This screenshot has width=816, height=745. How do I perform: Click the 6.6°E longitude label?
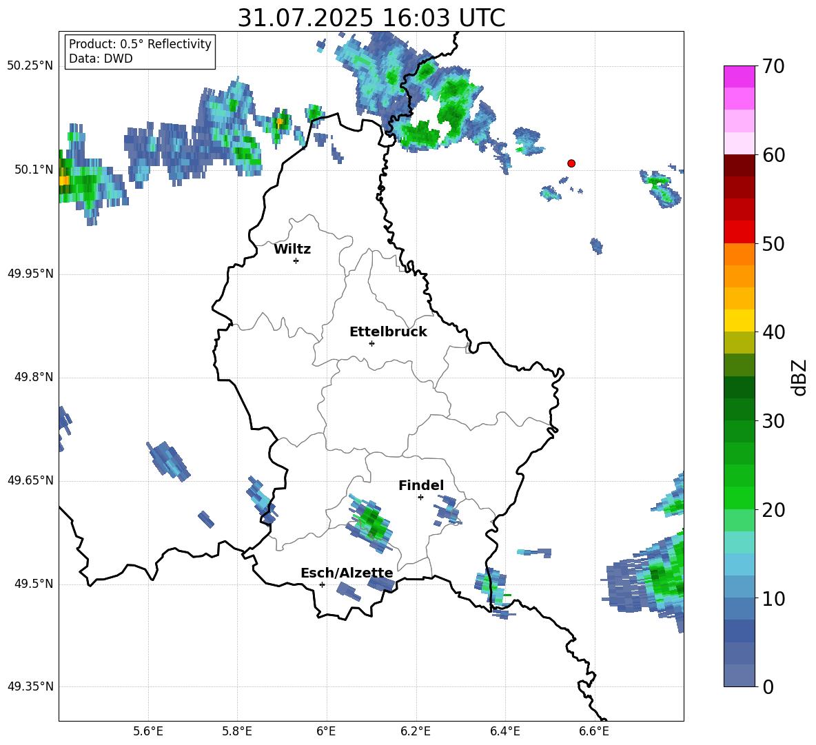pyautogui.click(x=594, y=731)
